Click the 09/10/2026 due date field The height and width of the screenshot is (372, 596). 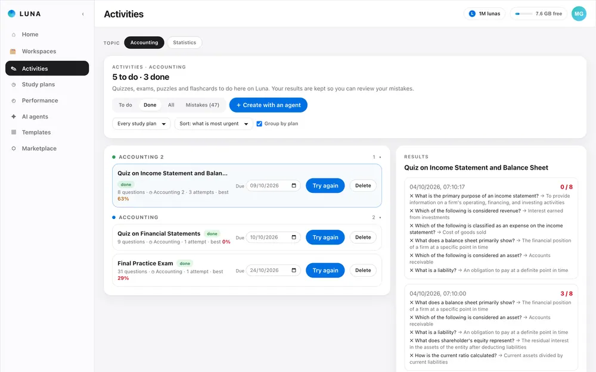274,186
